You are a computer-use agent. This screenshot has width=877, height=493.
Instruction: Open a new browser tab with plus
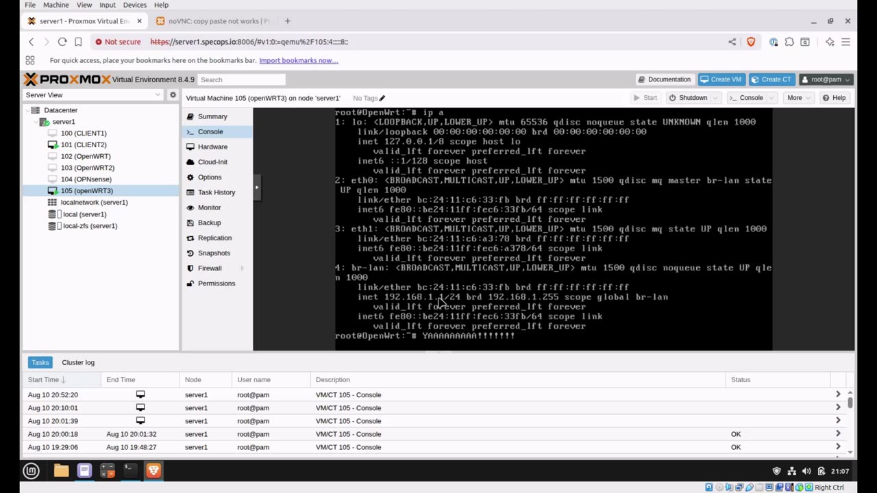coord(288,21)
